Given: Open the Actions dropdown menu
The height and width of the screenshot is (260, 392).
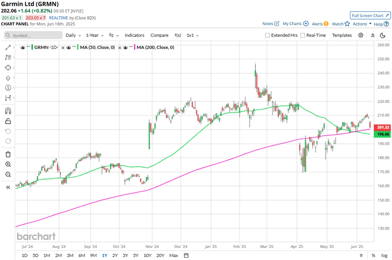Looking at the screenshot, I should pos(362,24).
